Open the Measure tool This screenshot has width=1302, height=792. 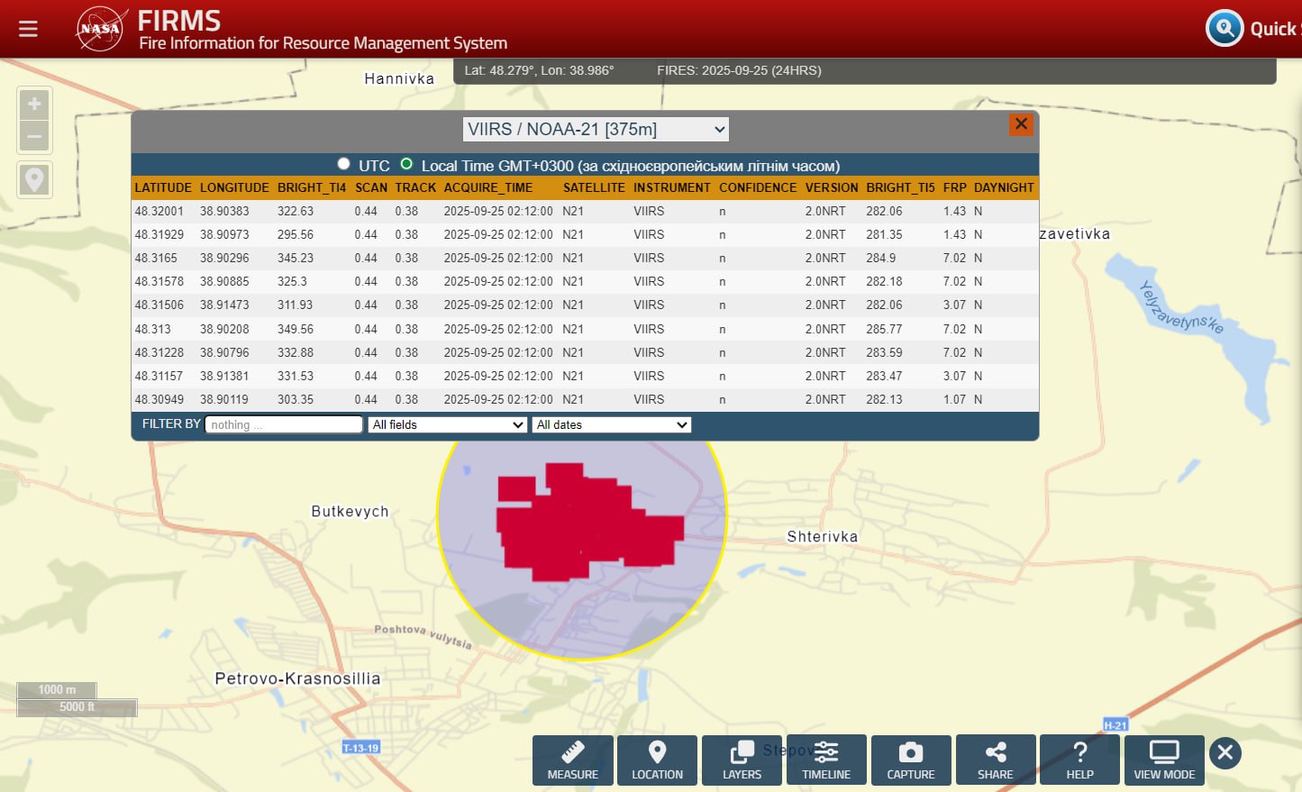[x=572, y=760]
